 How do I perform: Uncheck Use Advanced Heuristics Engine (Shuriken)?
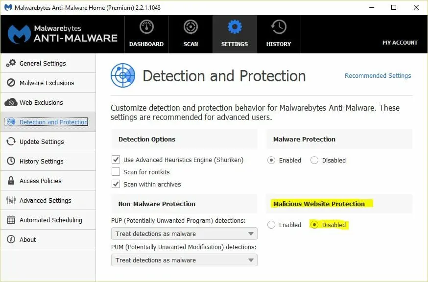[x=116, y=160]
